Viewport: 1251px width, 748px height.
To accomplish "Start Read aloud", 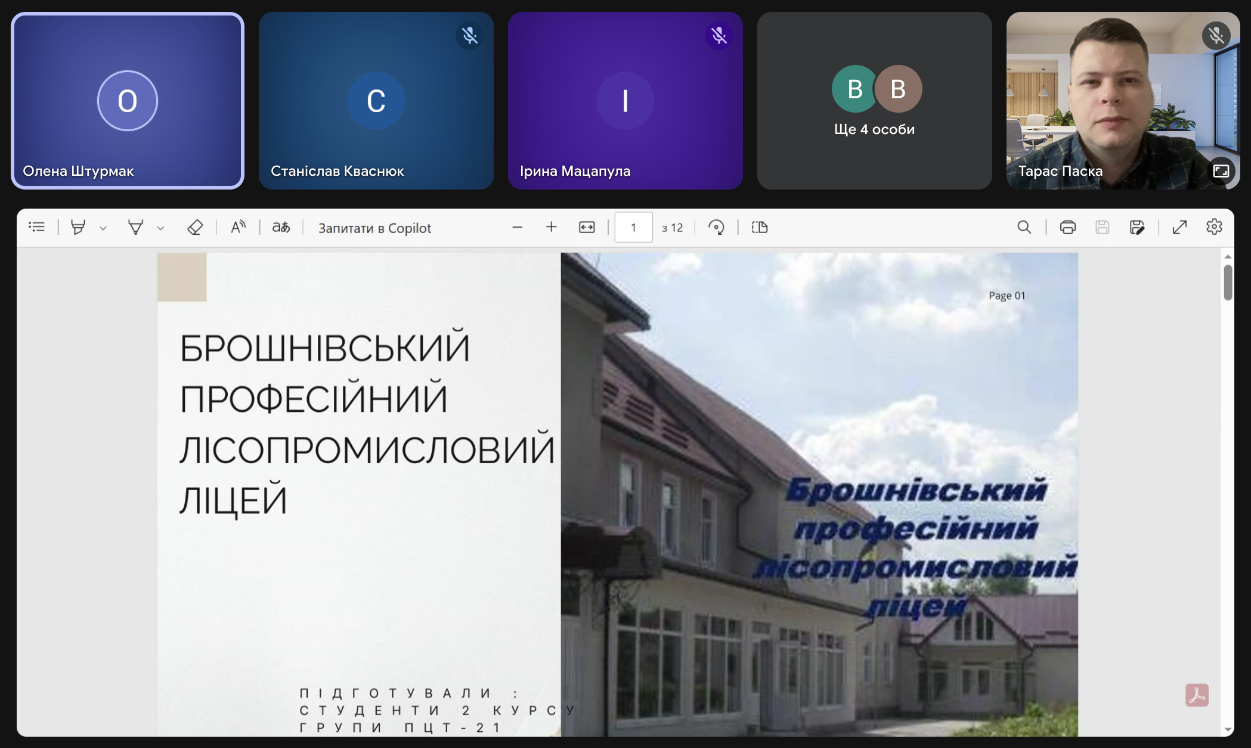I will click(238, 227).
